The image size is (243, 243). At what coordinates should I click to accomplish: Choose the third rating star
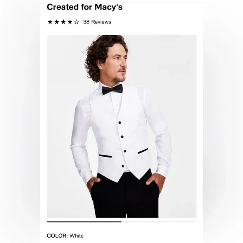(63, 22)
